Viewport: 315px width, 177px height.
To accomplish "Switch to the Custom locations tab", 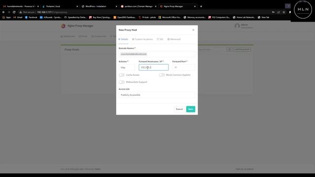I will pyautogui.click(x=142, y=39).
